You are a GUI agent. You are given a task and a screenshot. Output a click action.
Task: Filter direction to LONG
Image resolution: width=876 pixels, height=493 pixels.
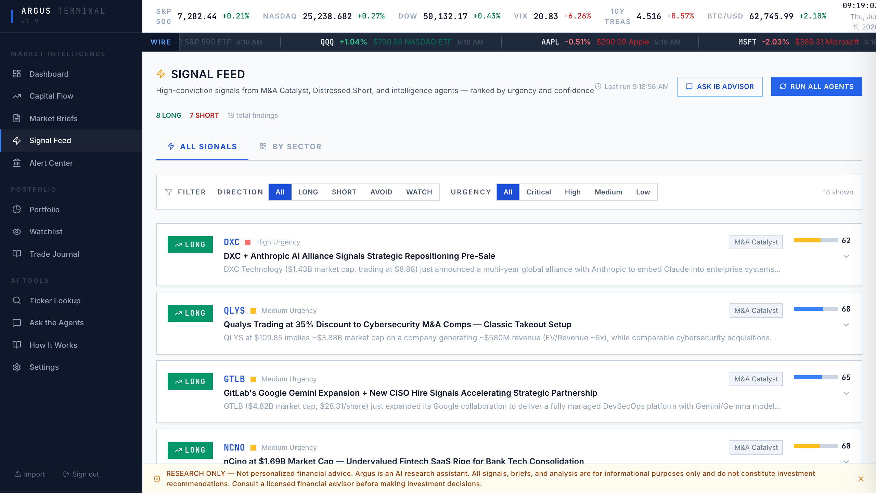(x=308, y=192)
